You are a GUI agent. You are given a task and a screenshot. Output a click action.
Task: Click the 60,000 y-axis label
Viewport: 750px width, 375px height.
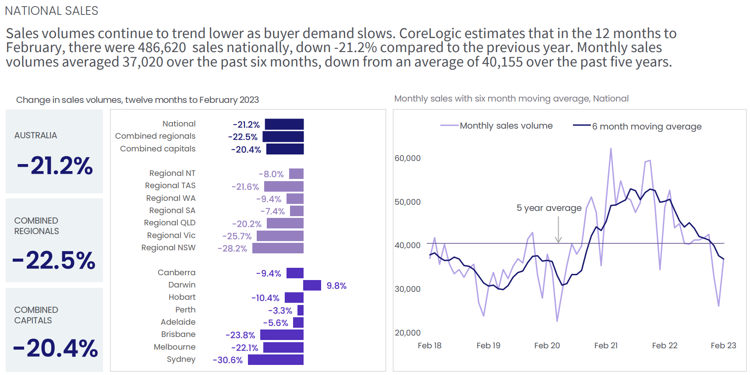click(x=407, y=158)
